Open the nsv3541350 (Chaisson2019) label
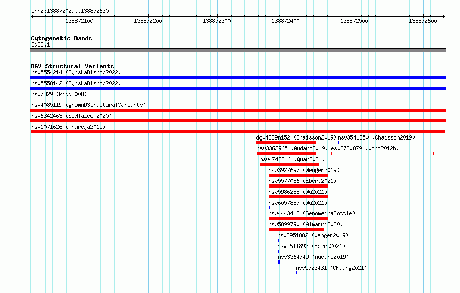The image size is (460, 293). tap(376, 137)
